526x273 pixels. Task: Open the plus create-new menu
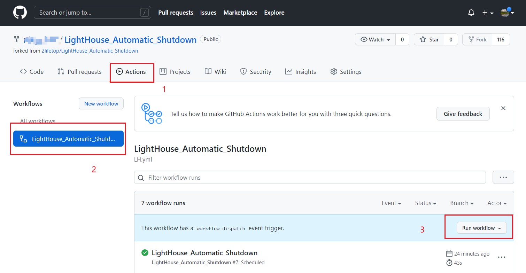pyautogui.click(x=488, y=13)
